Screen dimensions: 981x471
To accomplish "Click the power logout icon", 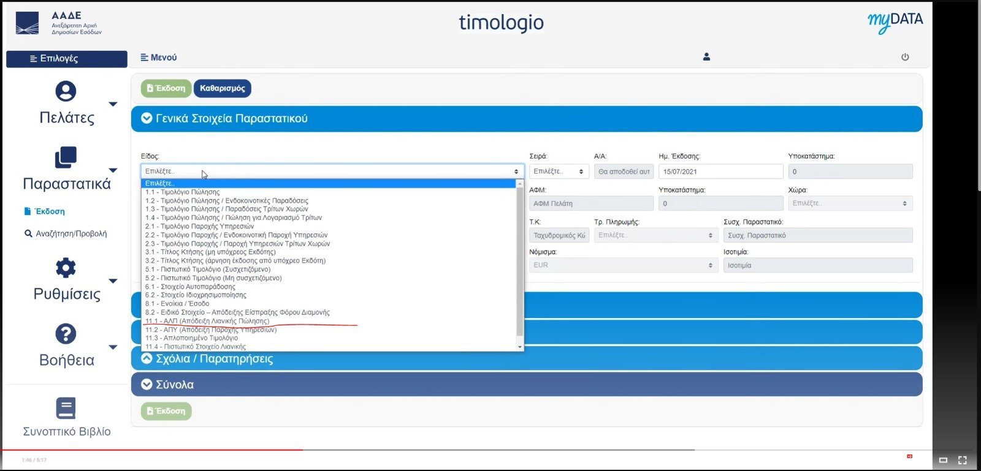I will [905, 57].
